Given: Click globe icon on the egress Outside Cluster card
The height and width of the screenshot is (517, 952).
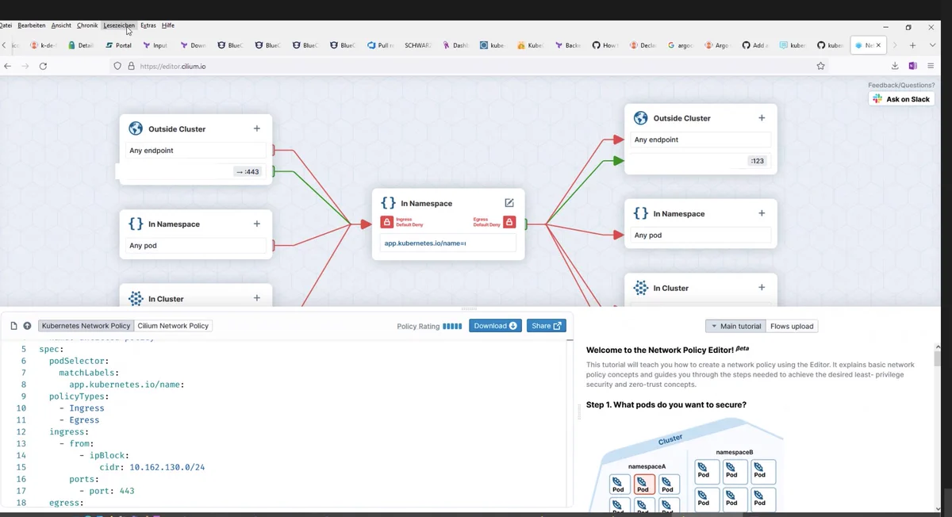Looking at the screenshot, I should [641, 118].
